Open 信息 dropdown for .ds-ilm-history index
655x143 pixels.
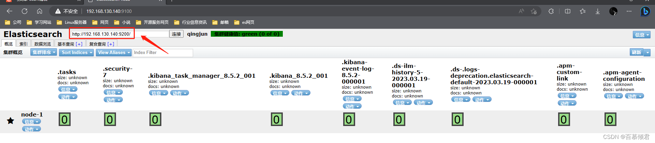click(403, 103)
